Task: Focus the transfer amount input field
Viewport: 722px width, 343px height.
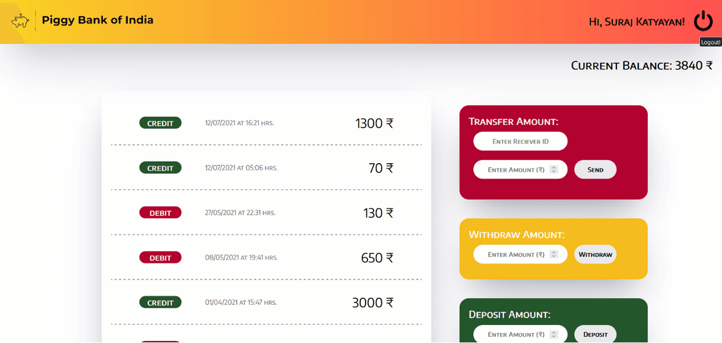Action: [x=520, y=169]
